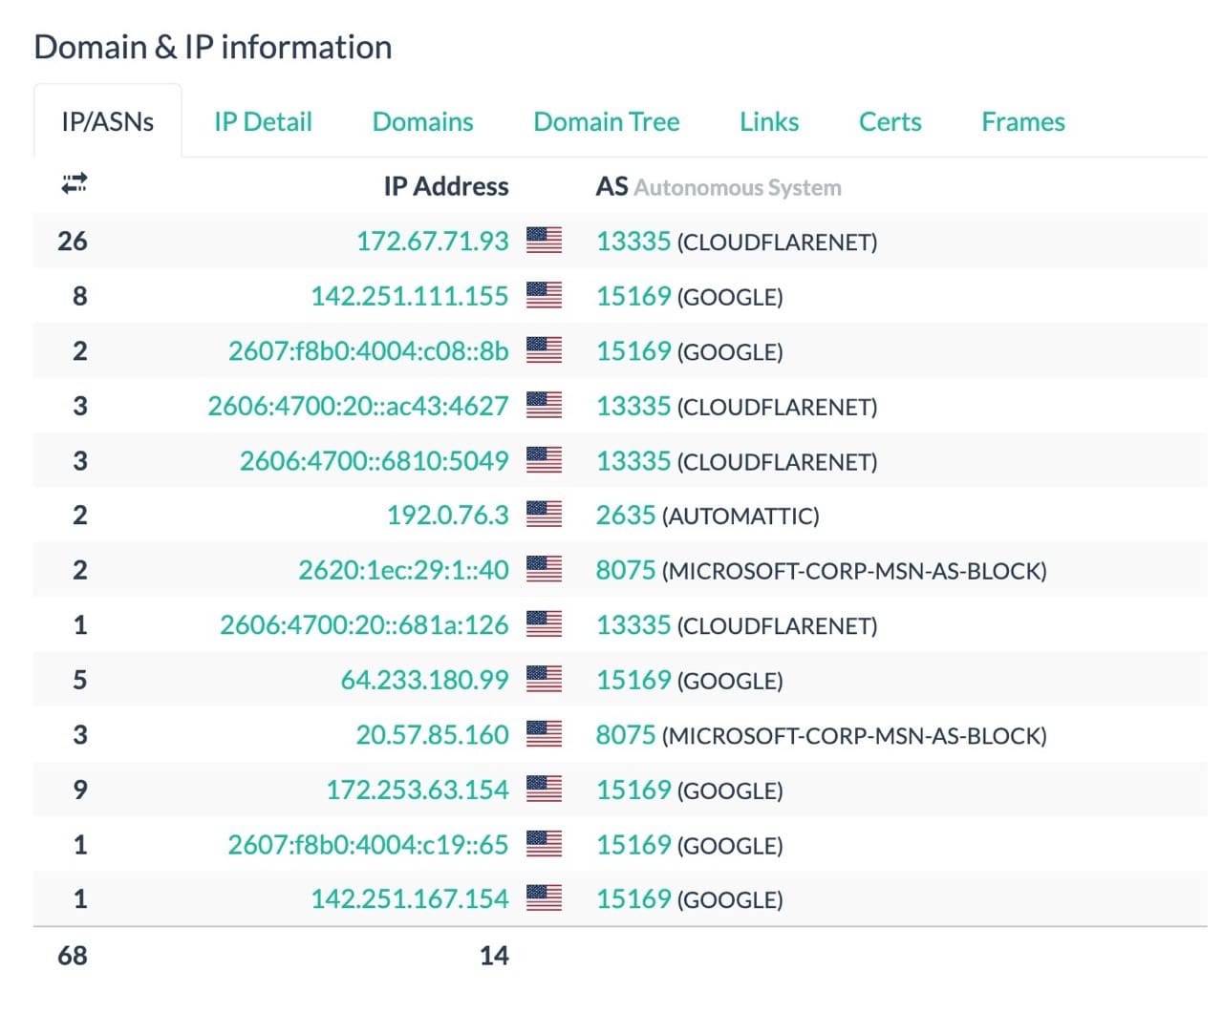This screenshot has height=1012, width=1223.
Task: Open IPv6 address 2620:1ec:29:1::40
Action: pyautogui.click(x=403, y=570)
